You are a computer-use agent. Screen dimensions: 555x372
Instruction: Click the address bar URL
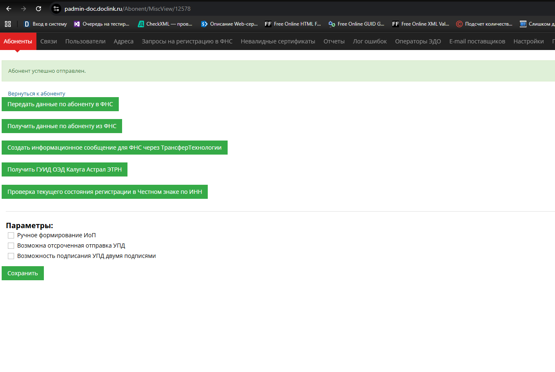(127, 9)
